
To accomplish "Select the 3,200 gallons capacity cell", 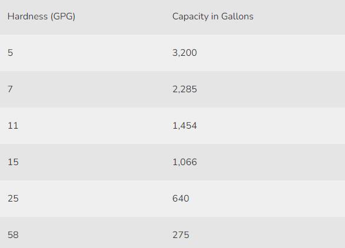I will pos(185,53).
